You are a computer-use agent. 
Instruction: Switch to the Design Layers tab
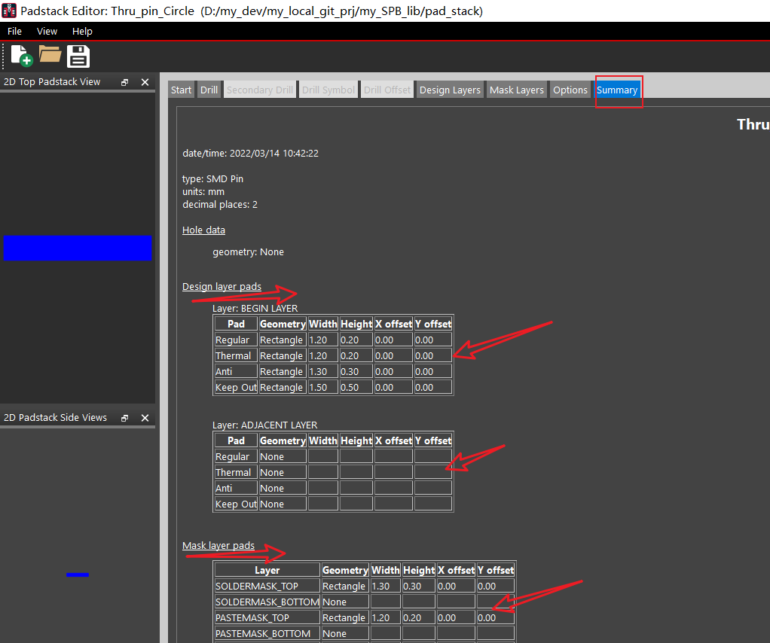449,89
